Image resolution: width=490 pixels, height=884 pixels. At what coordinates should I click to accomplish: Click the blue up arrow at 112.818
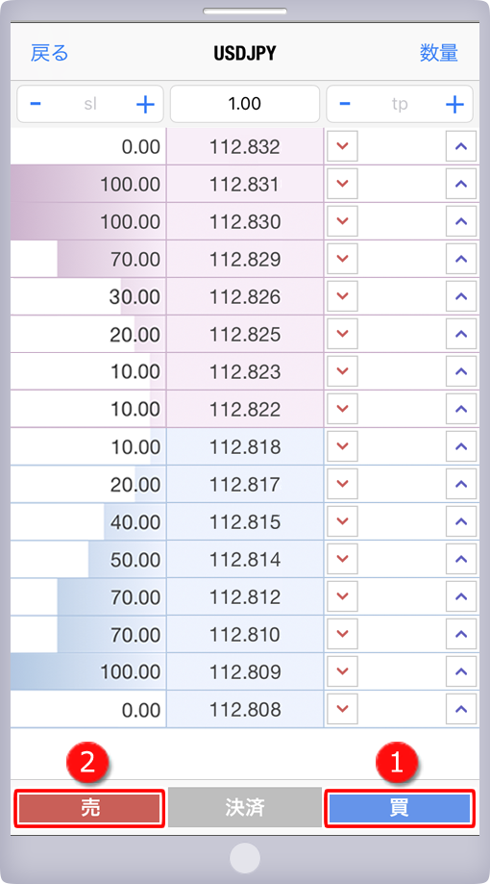[x=461, y=446]
